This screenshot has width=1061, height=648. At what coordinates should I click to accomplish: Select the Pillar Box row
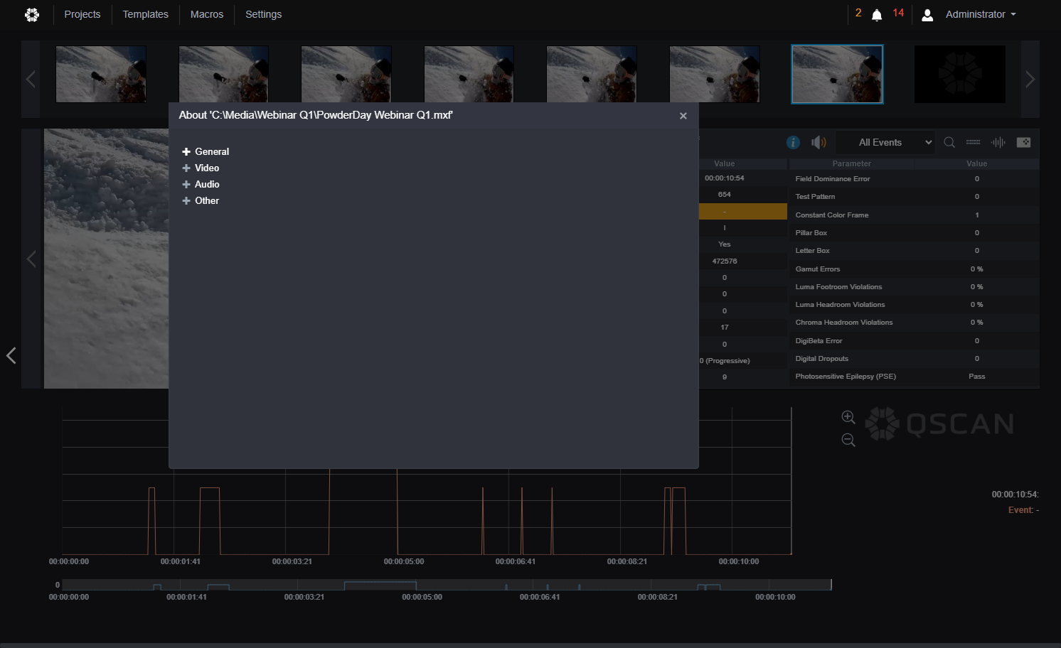click(914, 233)
